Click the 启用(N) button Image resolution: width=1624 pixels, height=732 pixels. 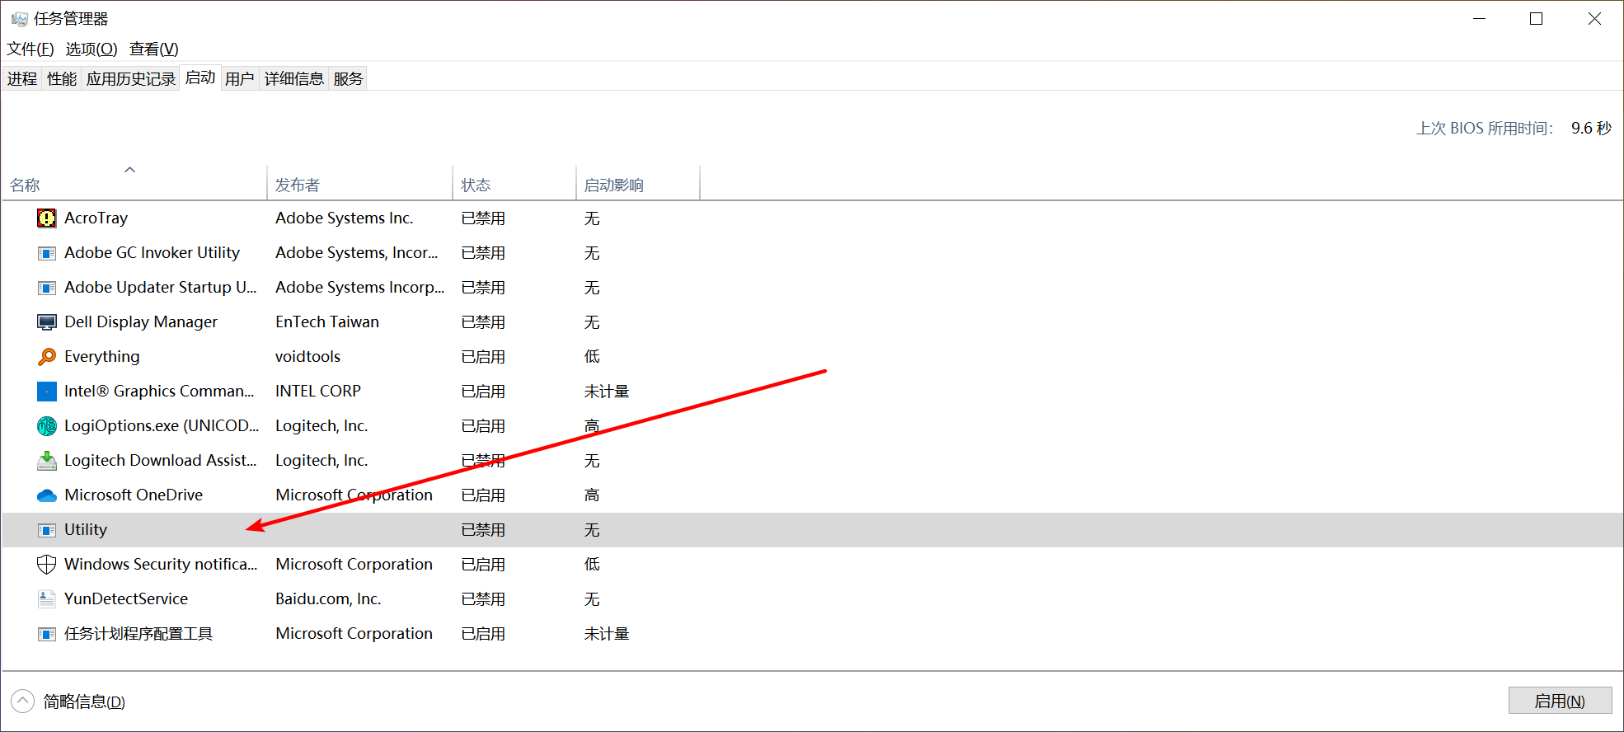(x=1560, y=701)
